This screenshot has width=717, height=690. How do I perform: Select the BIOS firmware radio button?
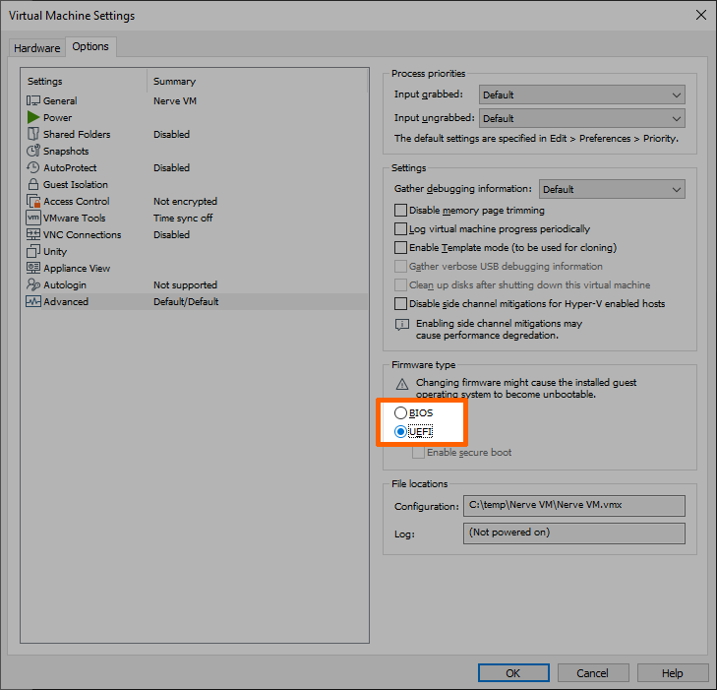(400, 413)
